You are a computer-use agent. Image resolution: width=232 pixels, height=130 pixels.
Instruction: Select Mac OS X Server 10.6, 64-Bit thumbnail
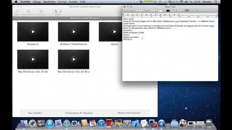[33, 59]
